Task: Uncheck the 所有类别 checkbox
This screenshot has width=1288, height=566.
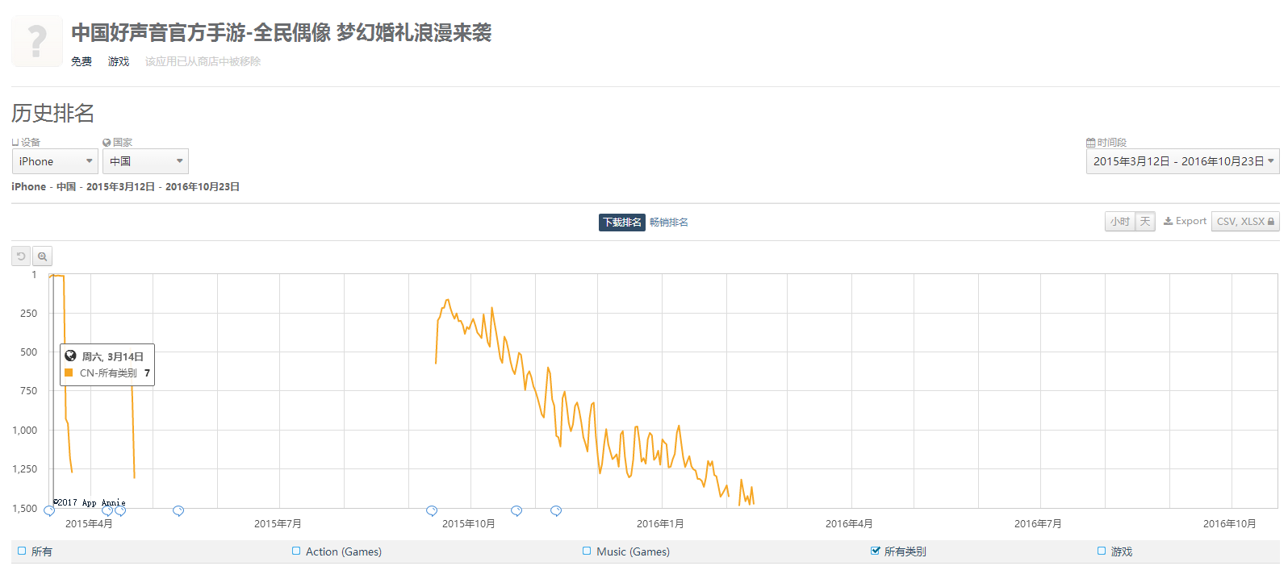Action: [x=875, y=551]
